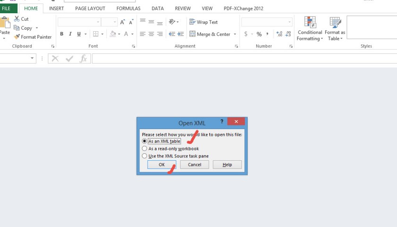This screenshot has height=227, width=397.
Task: Select 'As an XML table' option
Action: pyautogui.click(x=162, y=141)
